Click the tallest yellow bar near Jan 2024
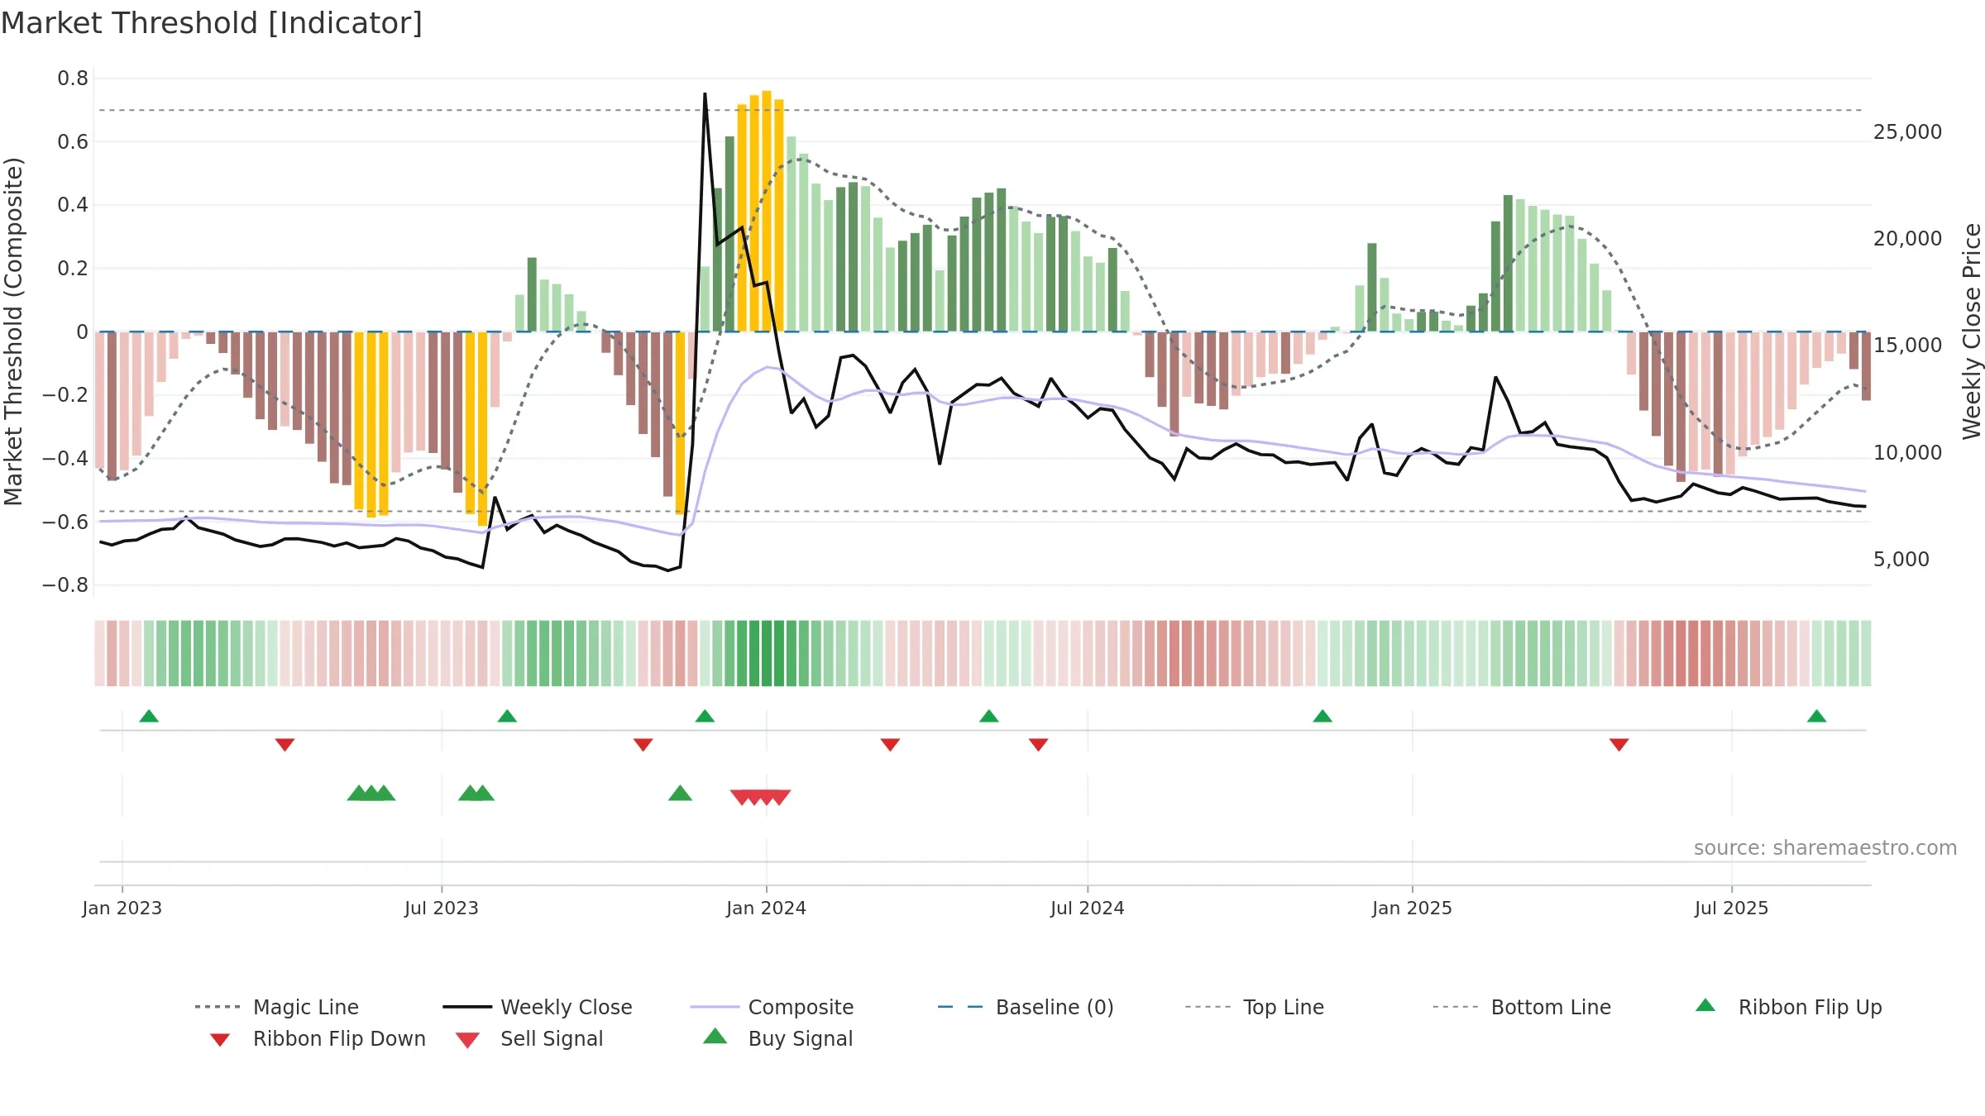 pos(767,211)
